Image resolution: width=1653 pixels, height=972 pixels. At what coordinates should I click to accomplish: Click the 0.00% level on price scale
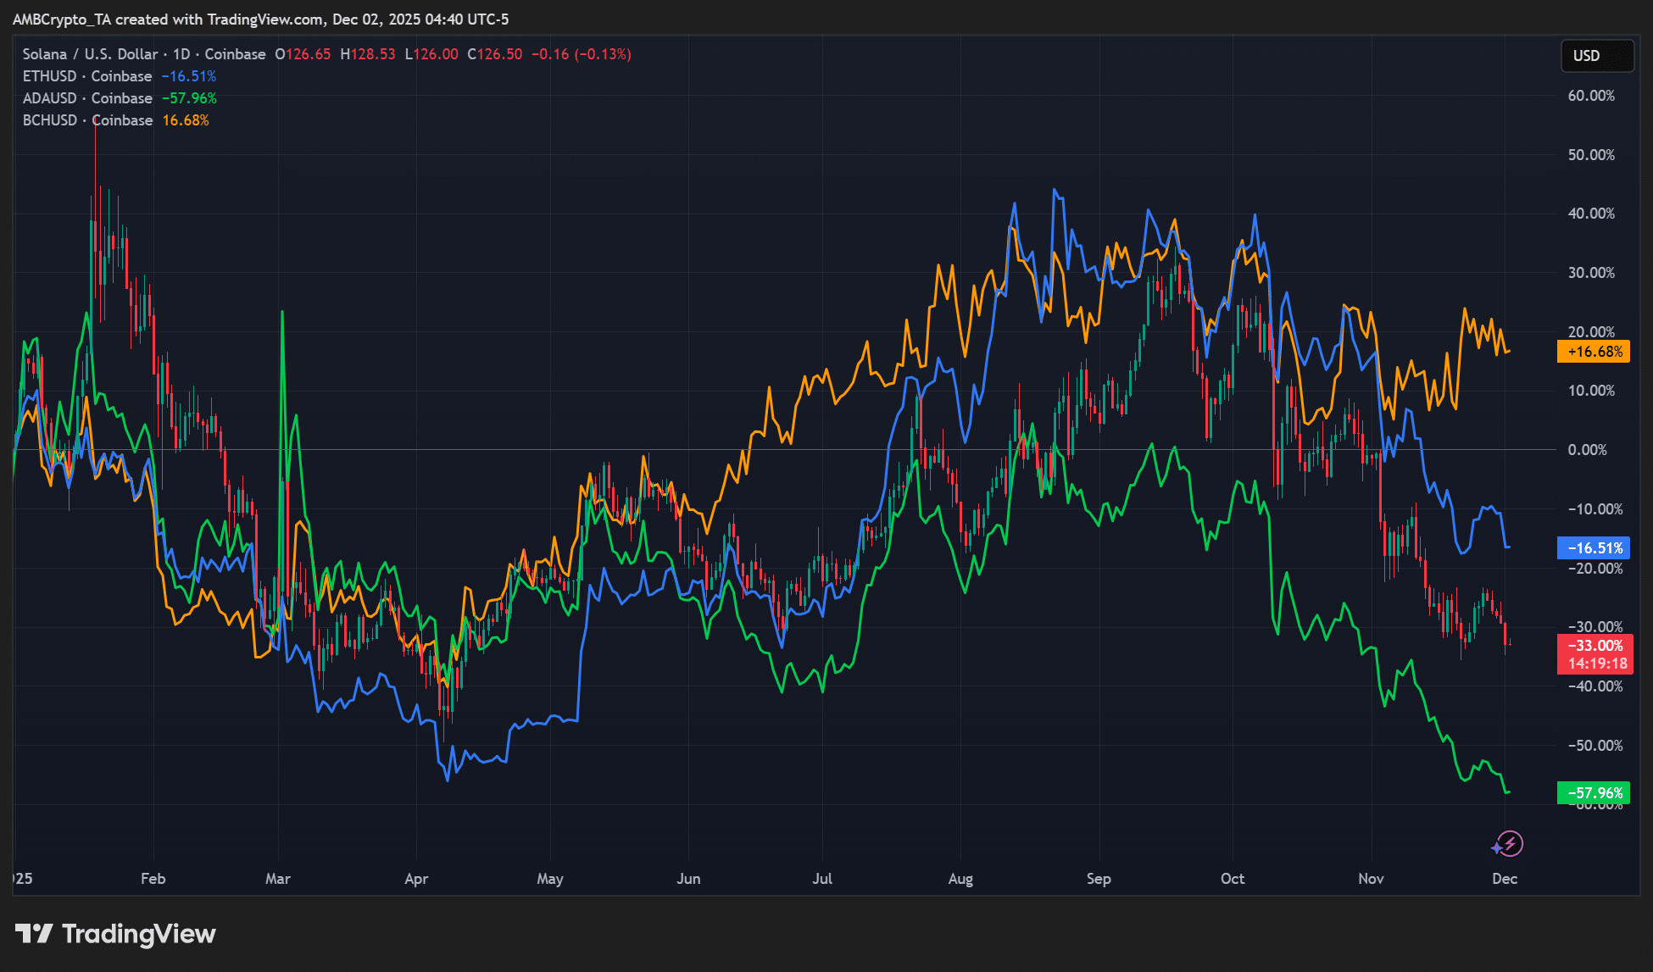point(1587,450)
